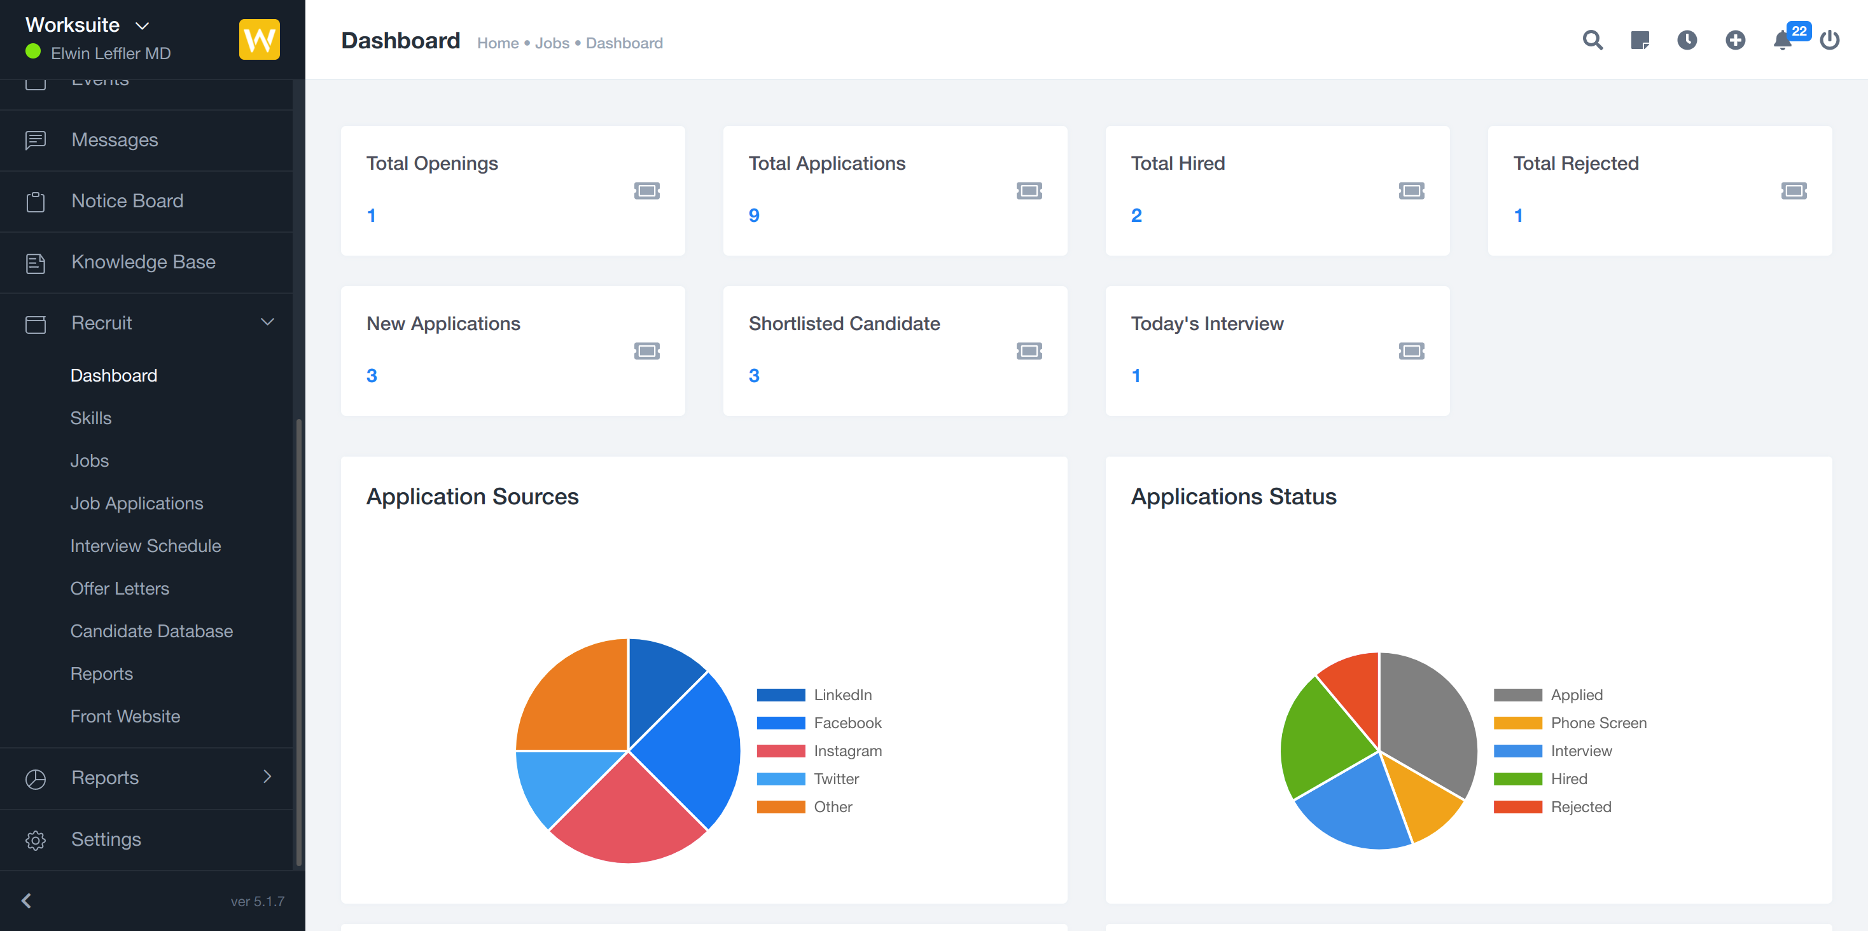Click the power logout icon
The image size is (1868, 931).
coord(1830,40)
